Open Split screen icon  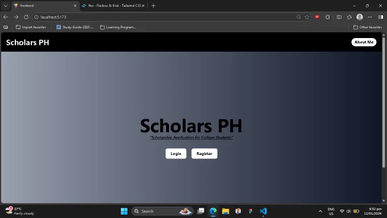click(x=339, y=17)
